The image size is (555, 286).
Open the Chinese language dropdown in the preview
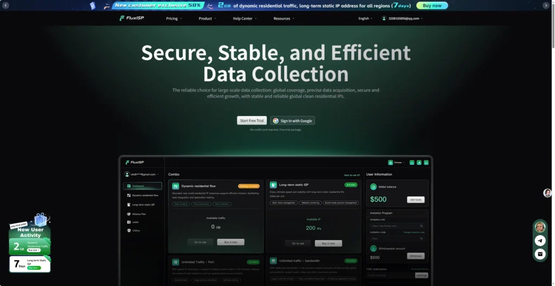(399, 162)
